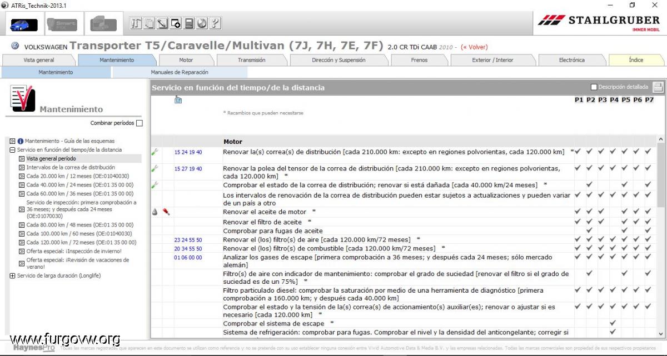Click the first toolbar icon with tools
667x356 pixels.
coord(136,23)
